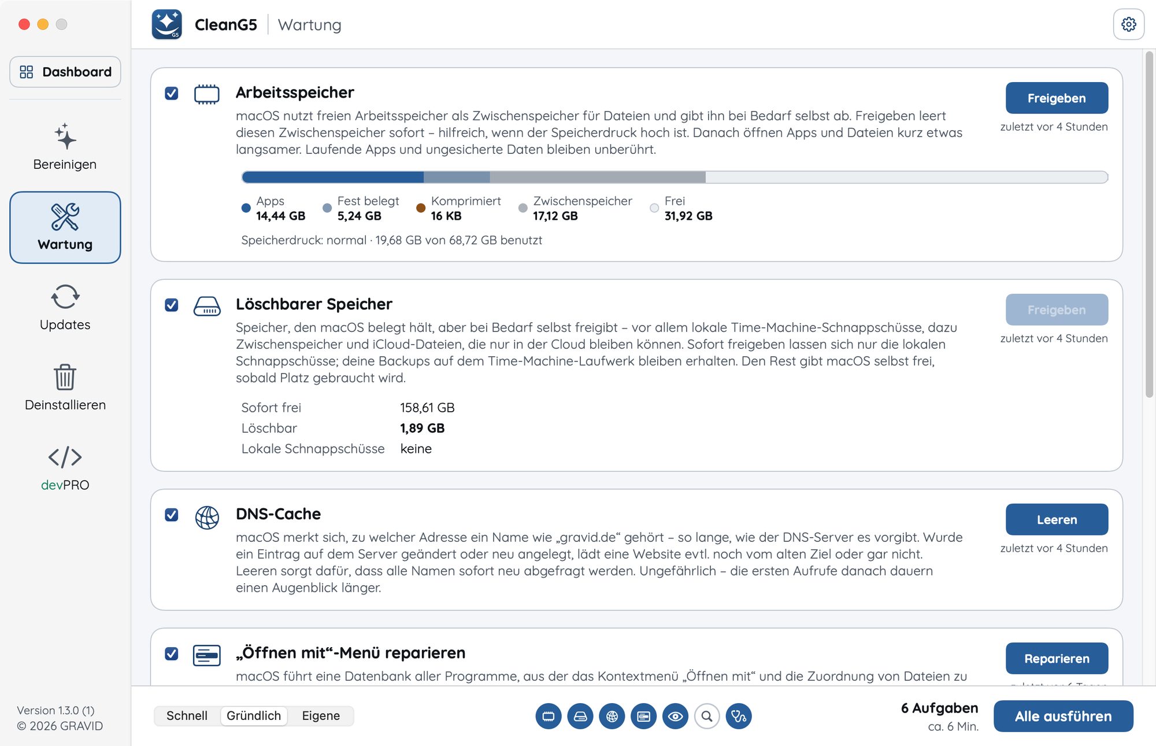Toggle the drive task icon in bottom bar
Screen dimensions: 1156x746
click(x=580, y=717)
